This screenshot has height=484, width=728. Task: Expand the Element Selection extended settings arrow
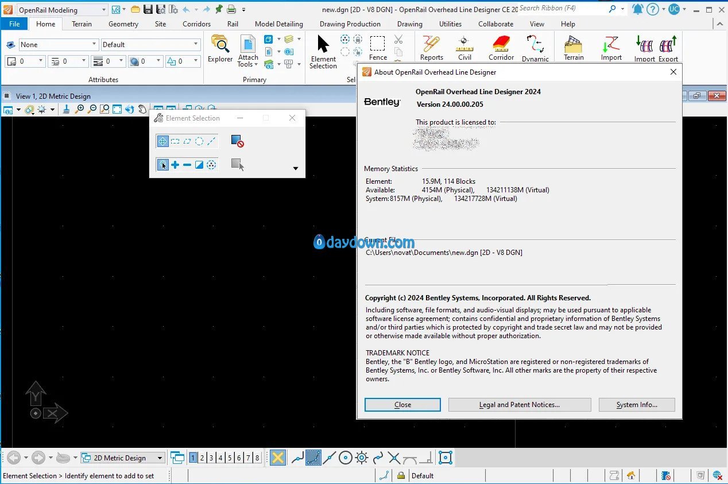pos(296,168)
